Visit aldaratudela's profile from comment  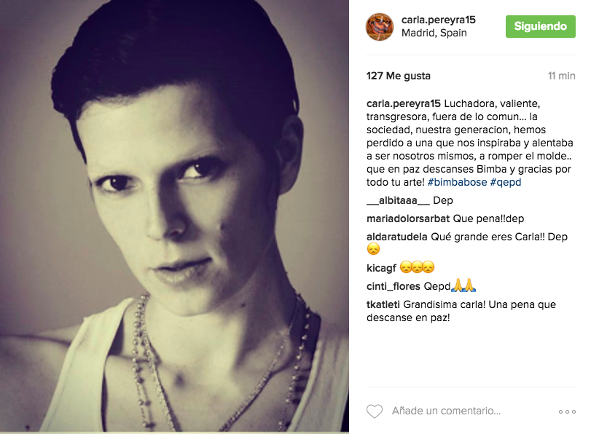point(397,237)
